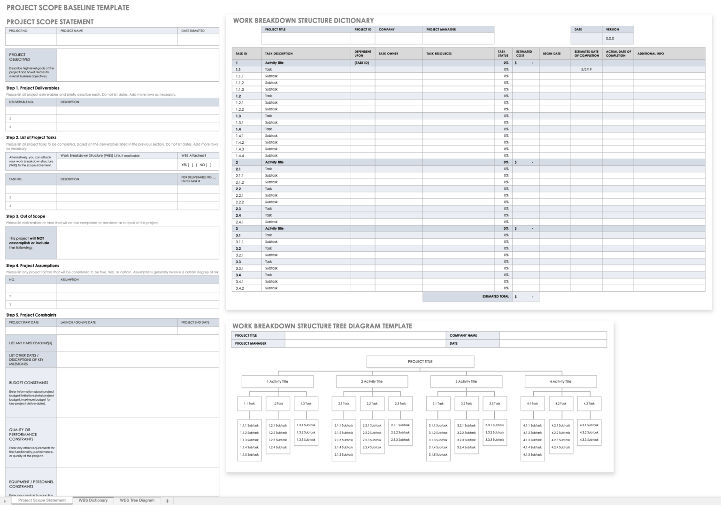Screen dimensions: 721x505
Task: Add a new sheet with the plus icon
Action: (x=167, y=501)
